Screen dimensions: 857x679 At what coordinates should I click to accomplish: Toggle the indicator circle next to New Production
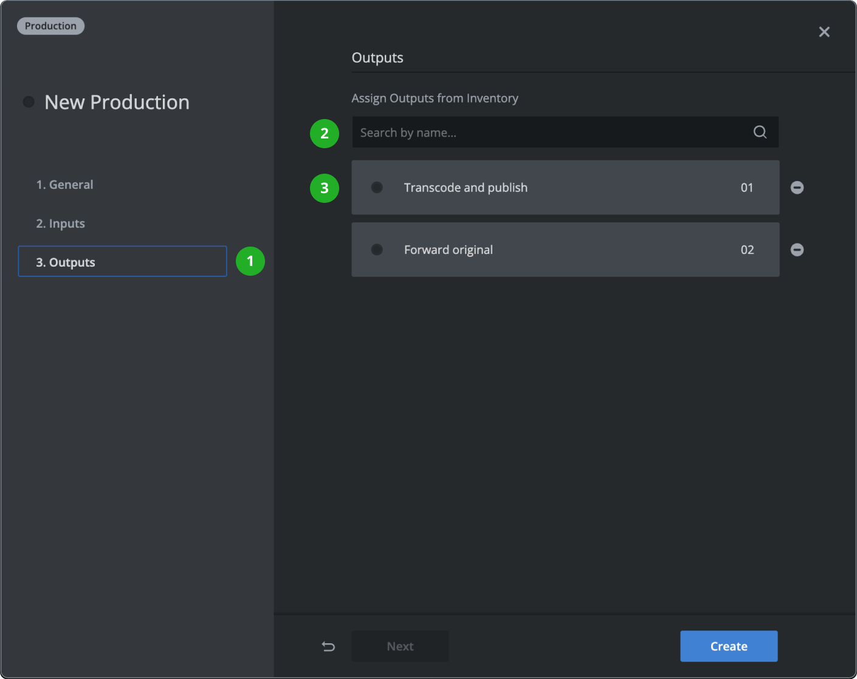coord(29,101)
